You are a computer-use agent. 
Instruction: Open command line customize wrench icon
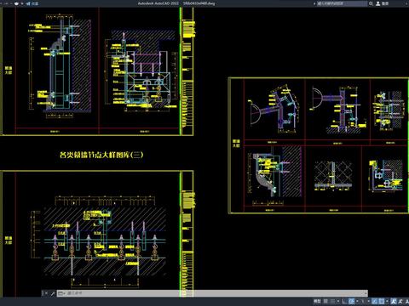pos(53,293)
